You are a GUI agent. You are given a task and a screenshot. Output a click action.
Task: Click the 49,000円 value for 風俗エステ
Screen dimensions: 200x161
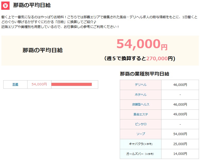(x=180, y=114)
